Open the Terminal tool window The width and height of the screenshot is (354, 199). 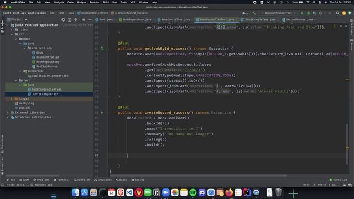tap(61, 180)
